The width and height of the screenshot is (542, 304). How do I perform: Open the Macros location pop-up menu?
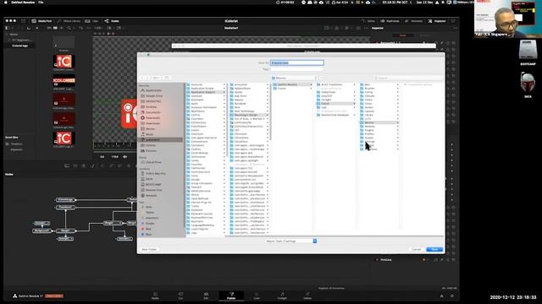click(x=294, y=78)
